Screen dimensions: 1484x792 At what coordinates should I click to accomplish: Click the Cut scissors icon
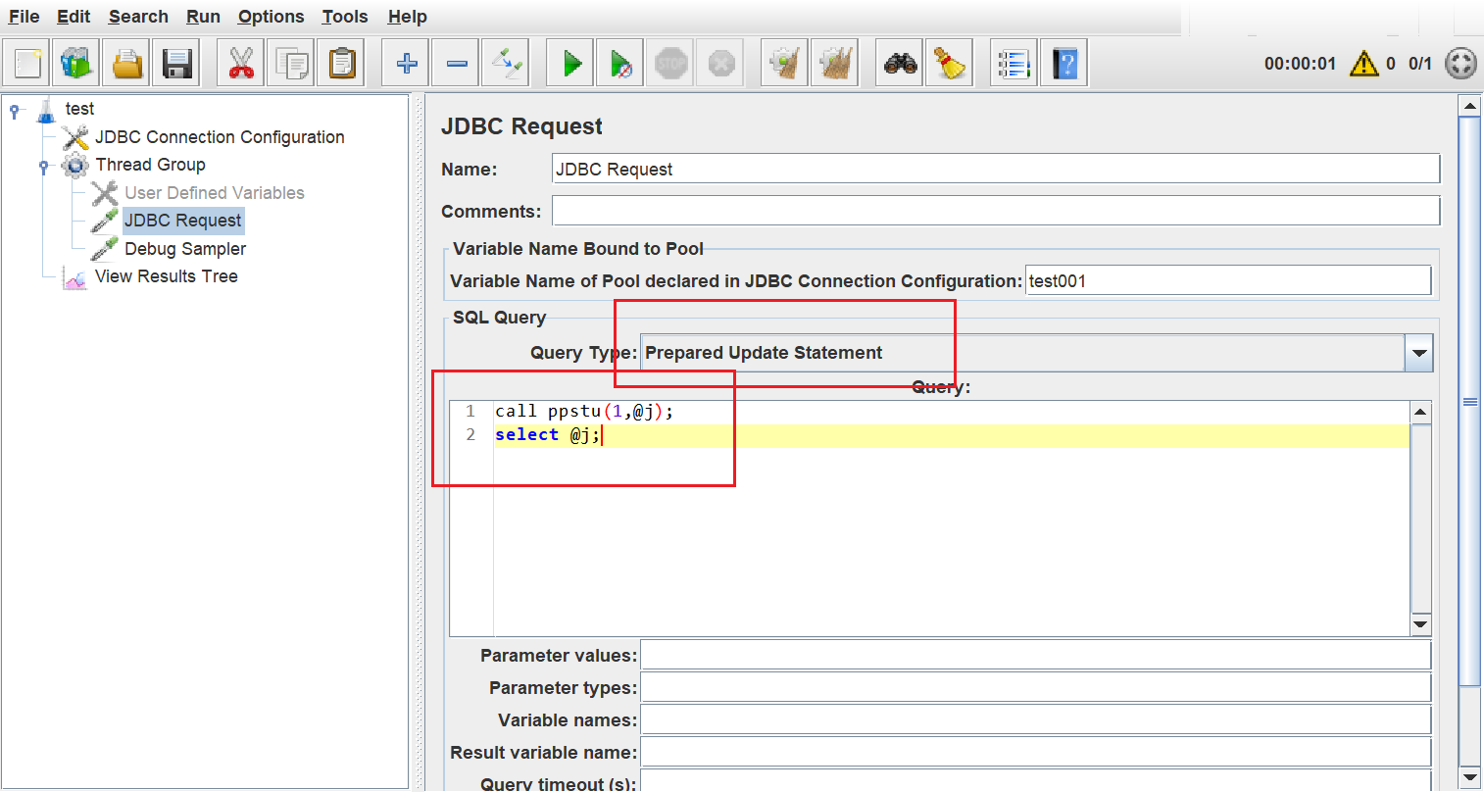coord(241,64)
